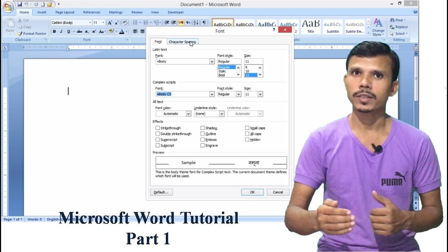Open Complex scripts Font style dropdown
The width and height of the screenshot is (448, 252).
(239, 94)
